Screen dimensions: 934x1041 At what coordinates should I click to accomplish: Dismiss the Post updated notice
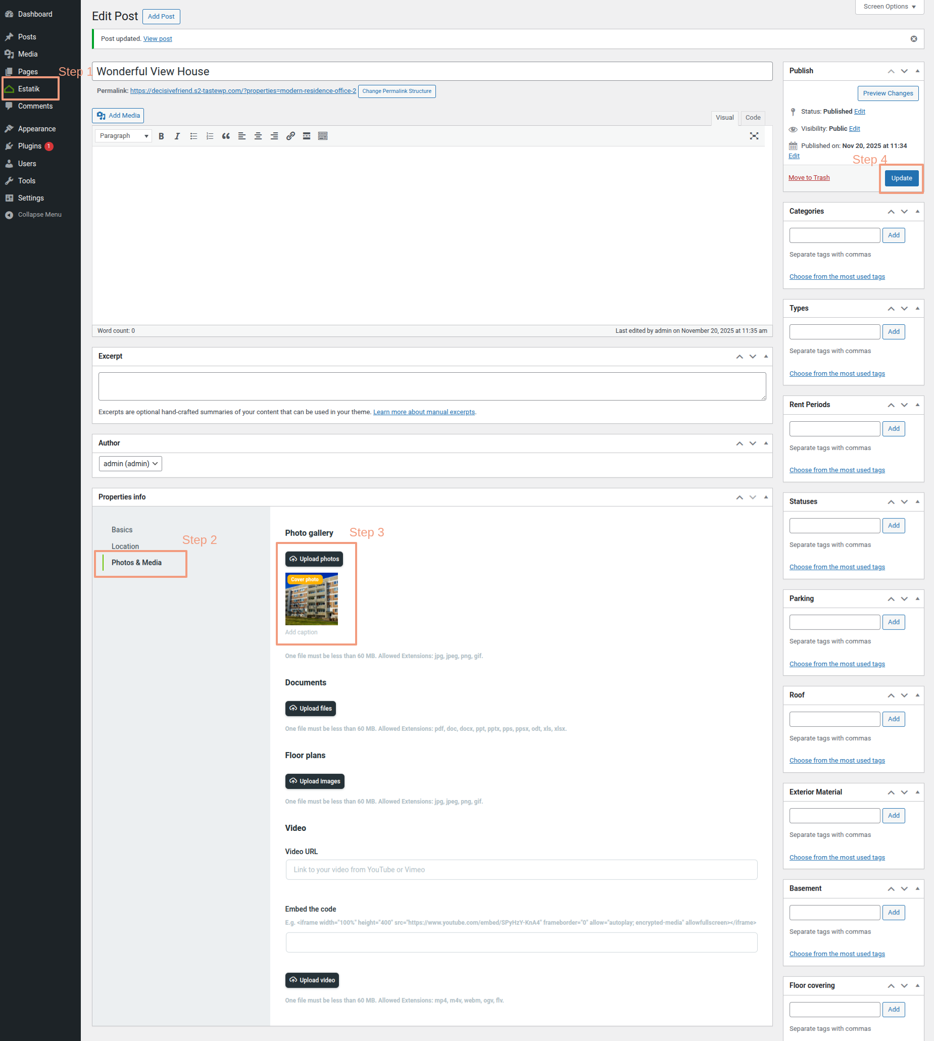pyautogui.click(x=913, y=39)
